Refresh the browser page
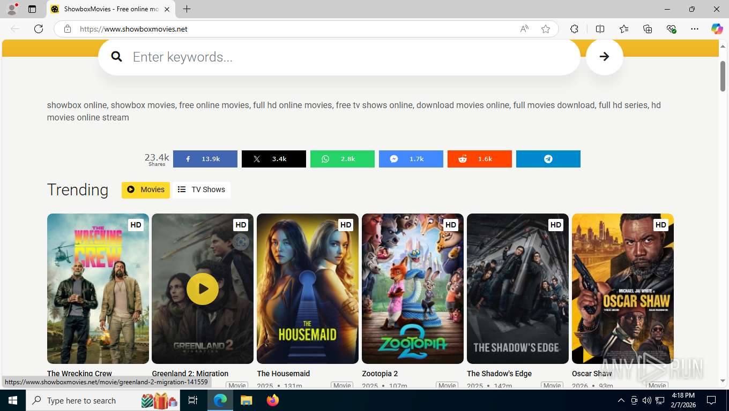The width and height of the screenshot is (729, 411). (x=39, y=29)
